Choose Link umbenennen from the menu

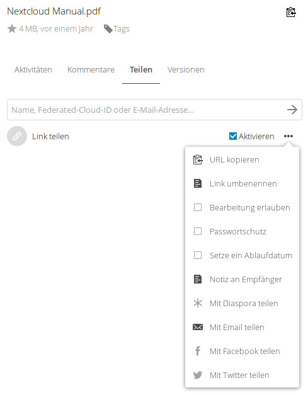click(242, 184)
